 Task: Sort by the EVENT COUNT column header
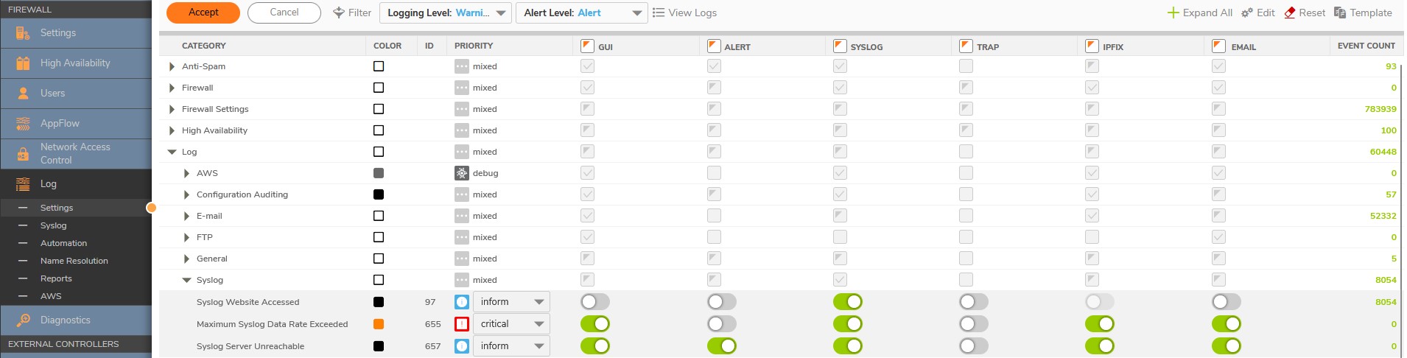pyautogui.click(x=1366, y=46)
